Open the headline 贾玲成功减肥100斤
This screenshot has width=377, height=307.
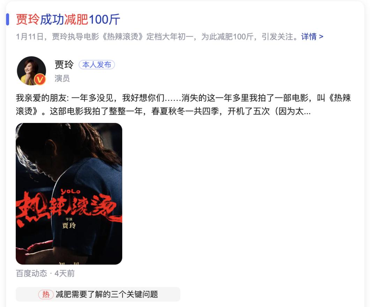tap(68, 20)
